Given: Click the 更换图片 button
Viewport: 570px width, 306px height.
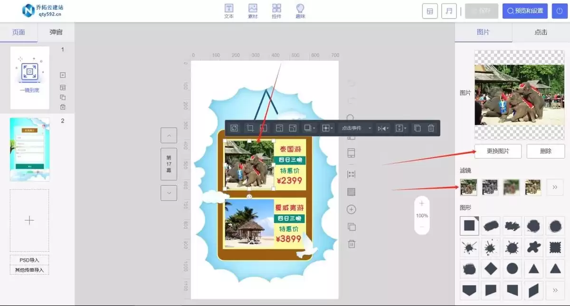Looking at the screenshot, I should [498, 151].
